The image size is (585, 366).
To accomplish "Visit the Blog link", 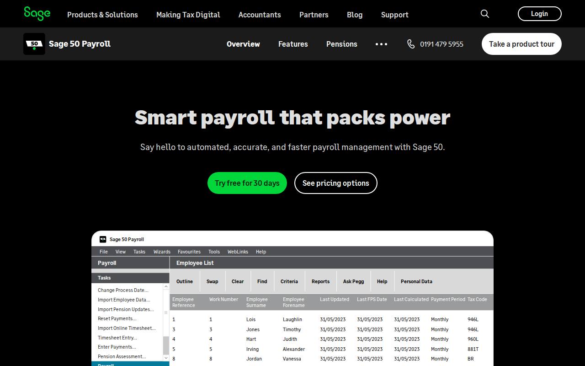I will click(355, 15).
